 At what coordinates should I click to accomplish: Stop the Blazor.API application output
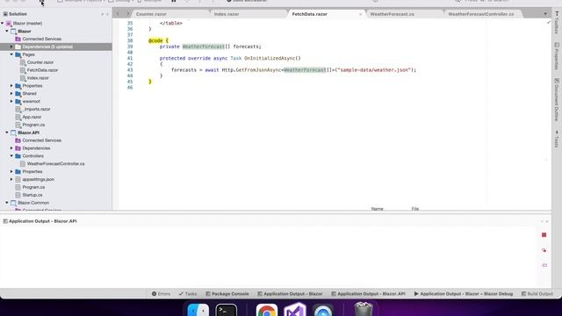coord(544,235)
